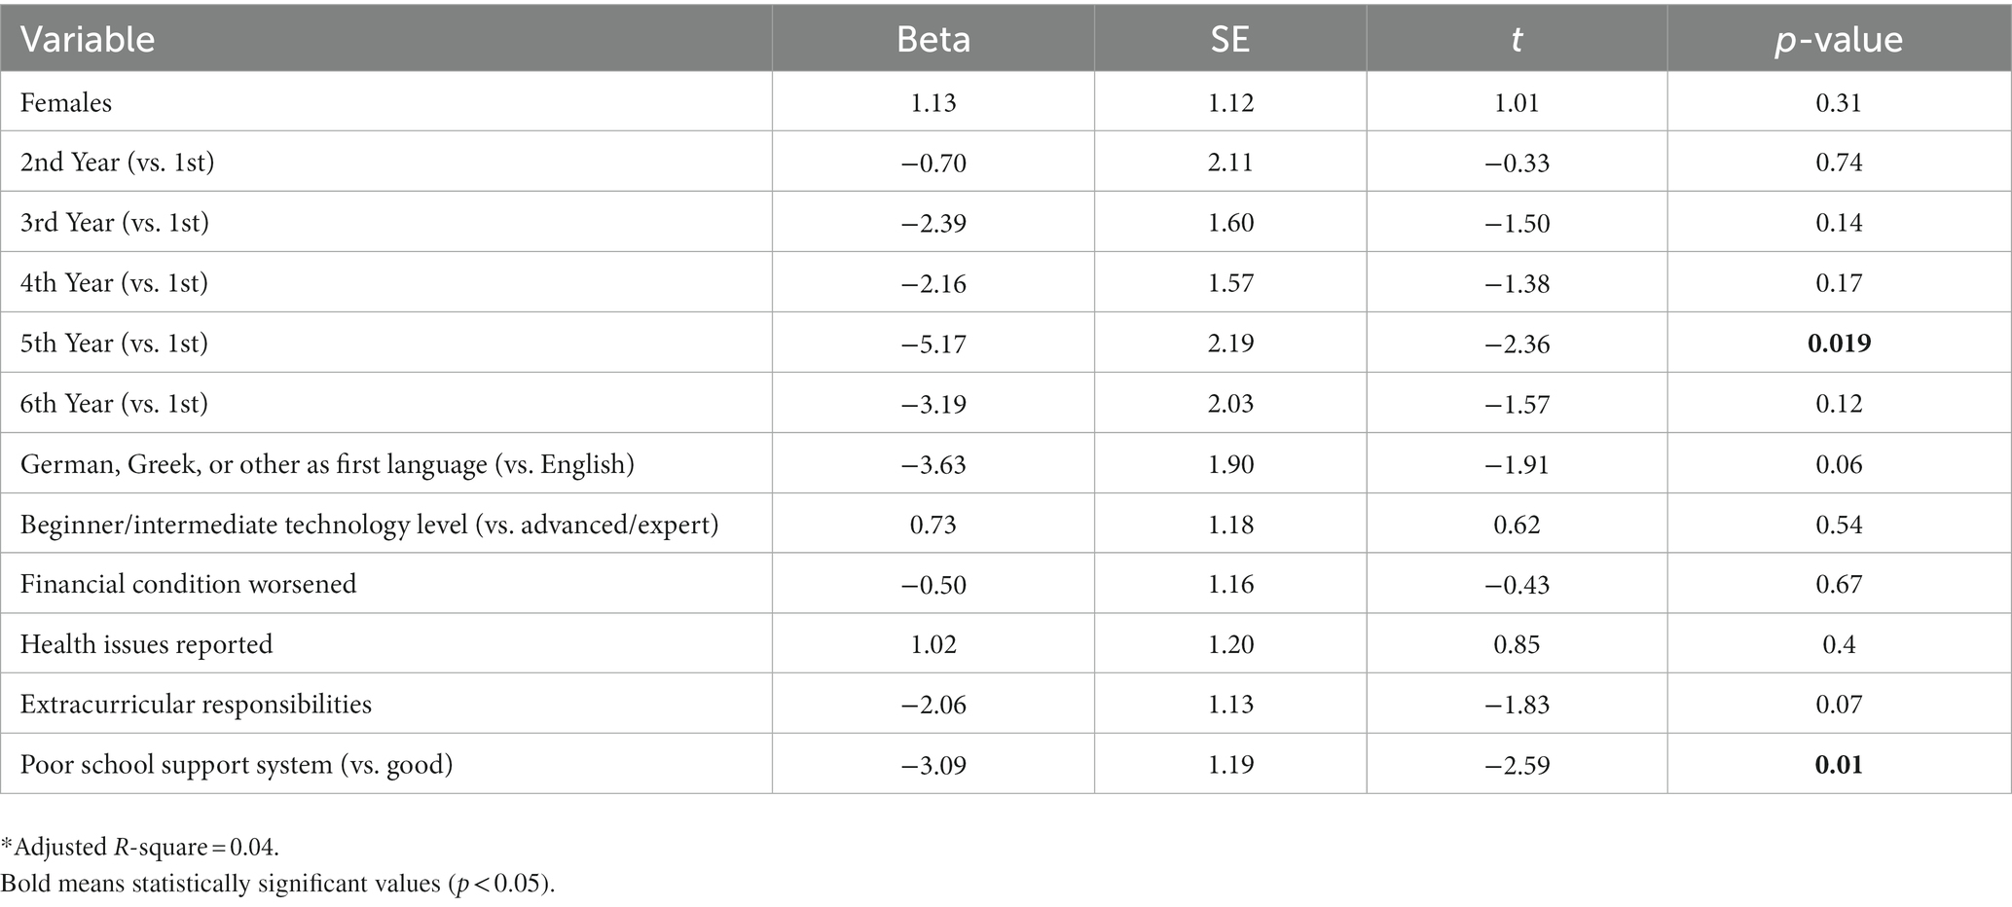Click the Health issues reported row label
The height and width of the screenshot is (907, 2012).
tap(146, 643)
